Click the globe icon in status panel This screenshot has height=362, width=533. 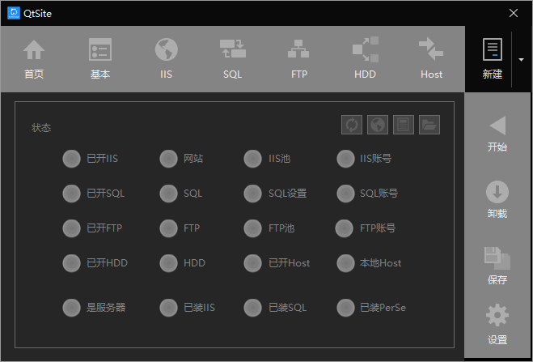[378, 125]
